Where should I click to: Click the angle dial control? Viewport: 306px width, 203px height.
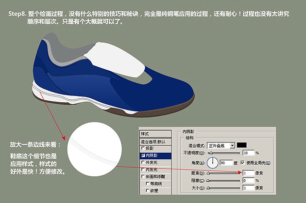click(213, 162)
